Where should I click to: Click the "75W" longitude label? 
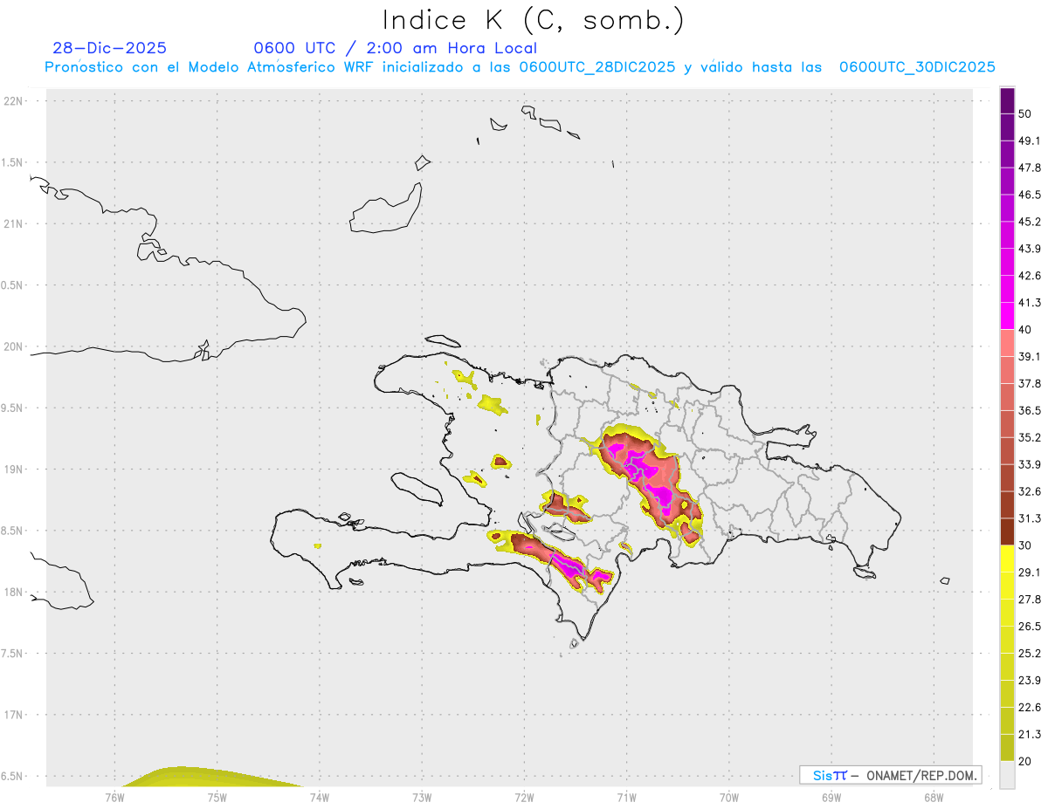[x=217, y=798]
